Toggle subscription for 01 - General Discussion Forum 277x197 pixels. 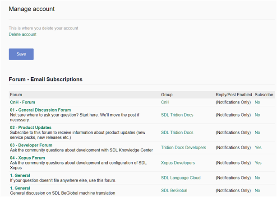click(257, 115)
